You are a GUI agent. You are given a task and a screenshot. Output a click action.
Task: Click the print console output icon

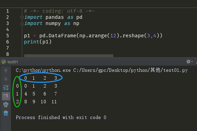6,105
